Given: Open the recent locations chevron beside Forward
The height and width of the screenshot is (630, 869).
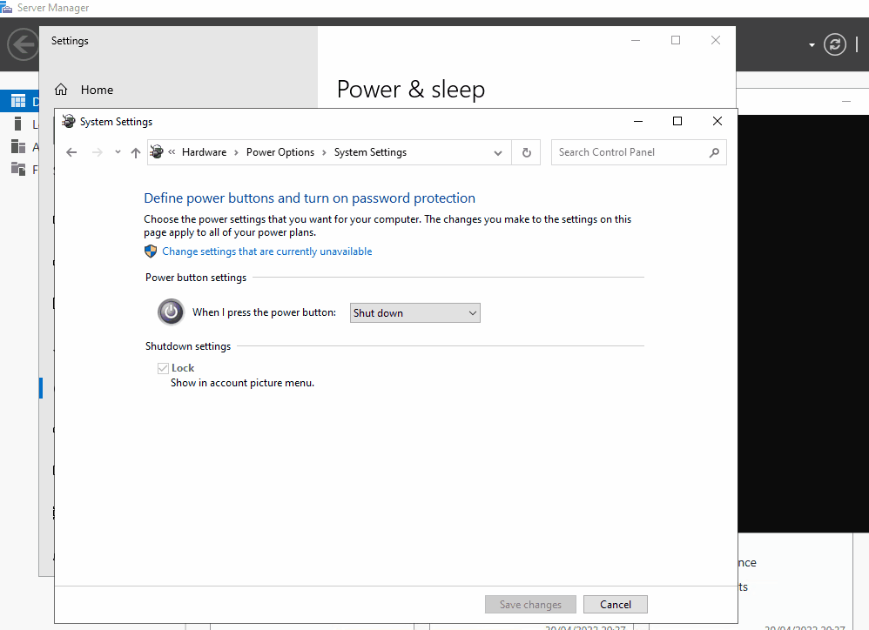Looking at the screenshot, I should [x=118, y=151].
